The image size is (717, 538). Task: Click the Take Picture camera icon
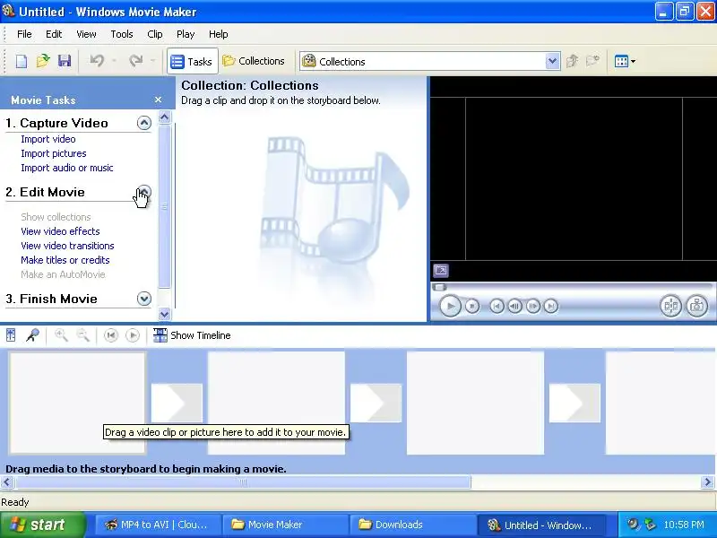697,306
